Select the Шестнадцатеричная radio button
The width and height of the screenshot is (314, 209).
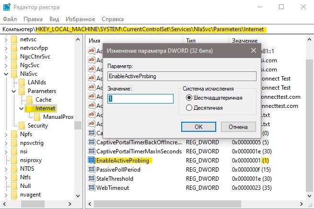(x=189, y=98)
